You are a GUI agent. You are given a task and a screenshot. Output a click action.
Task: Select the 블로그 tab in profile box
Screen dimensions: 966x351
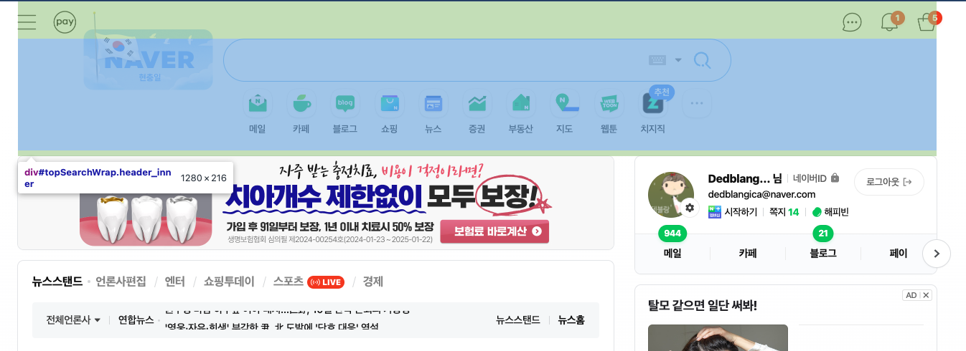[x=823, y=253]
